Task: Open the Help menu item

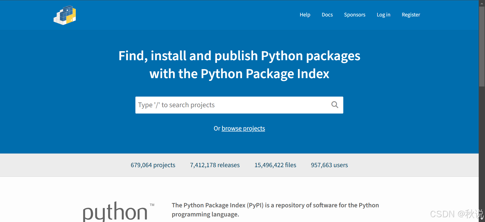Action: point(305,15)
